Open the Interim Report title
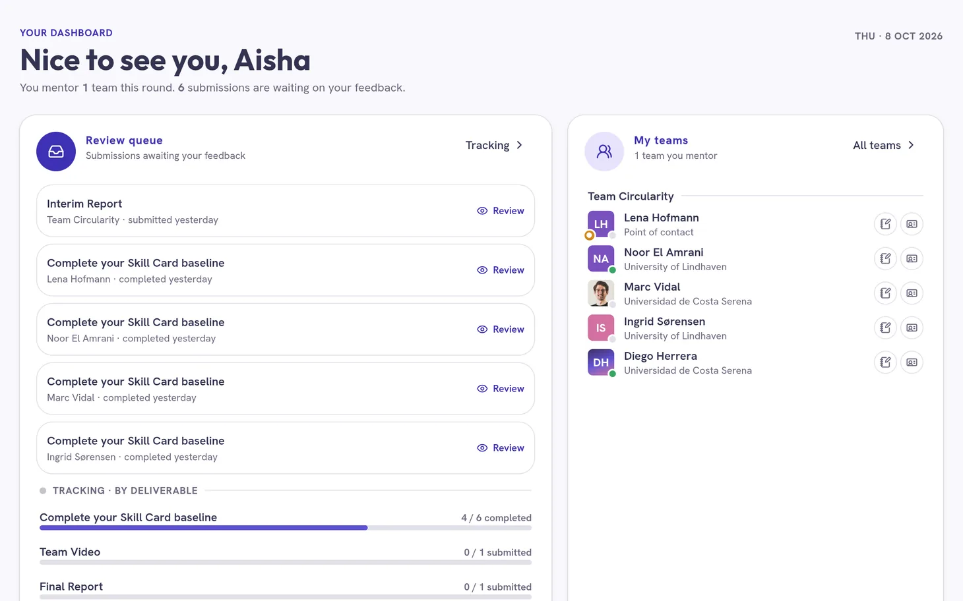The height and width of the screenshot is (601, 963). click(84, 204)
